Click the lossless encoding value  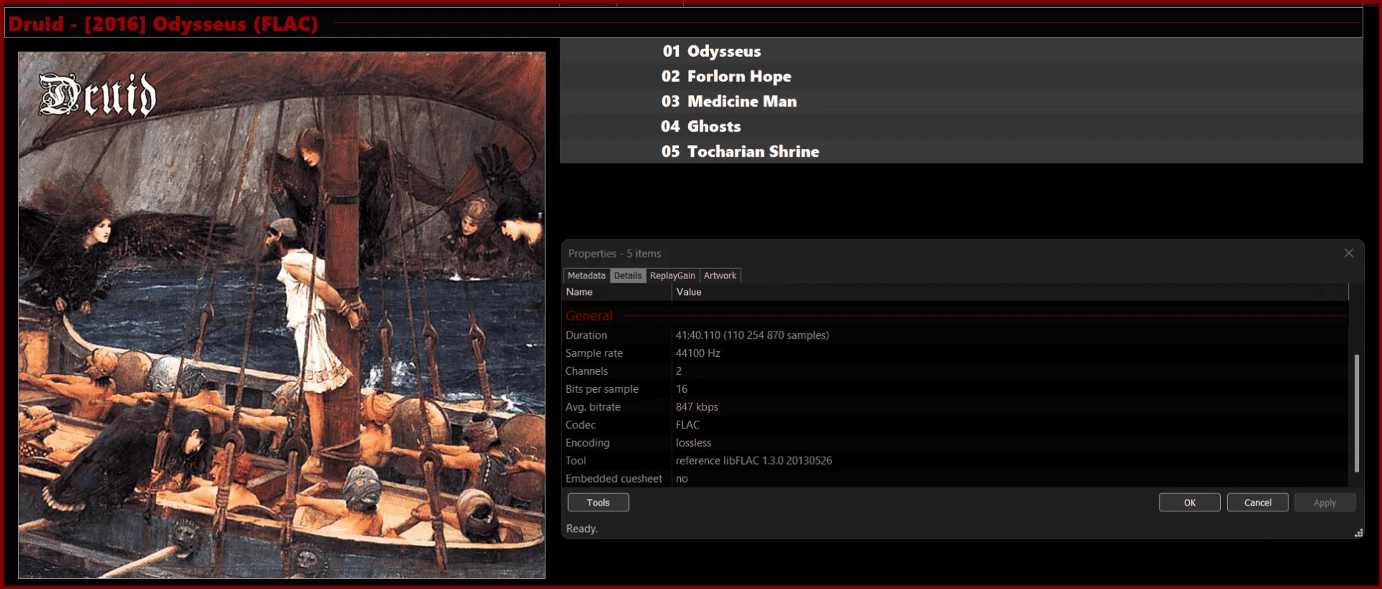(693, 443)
